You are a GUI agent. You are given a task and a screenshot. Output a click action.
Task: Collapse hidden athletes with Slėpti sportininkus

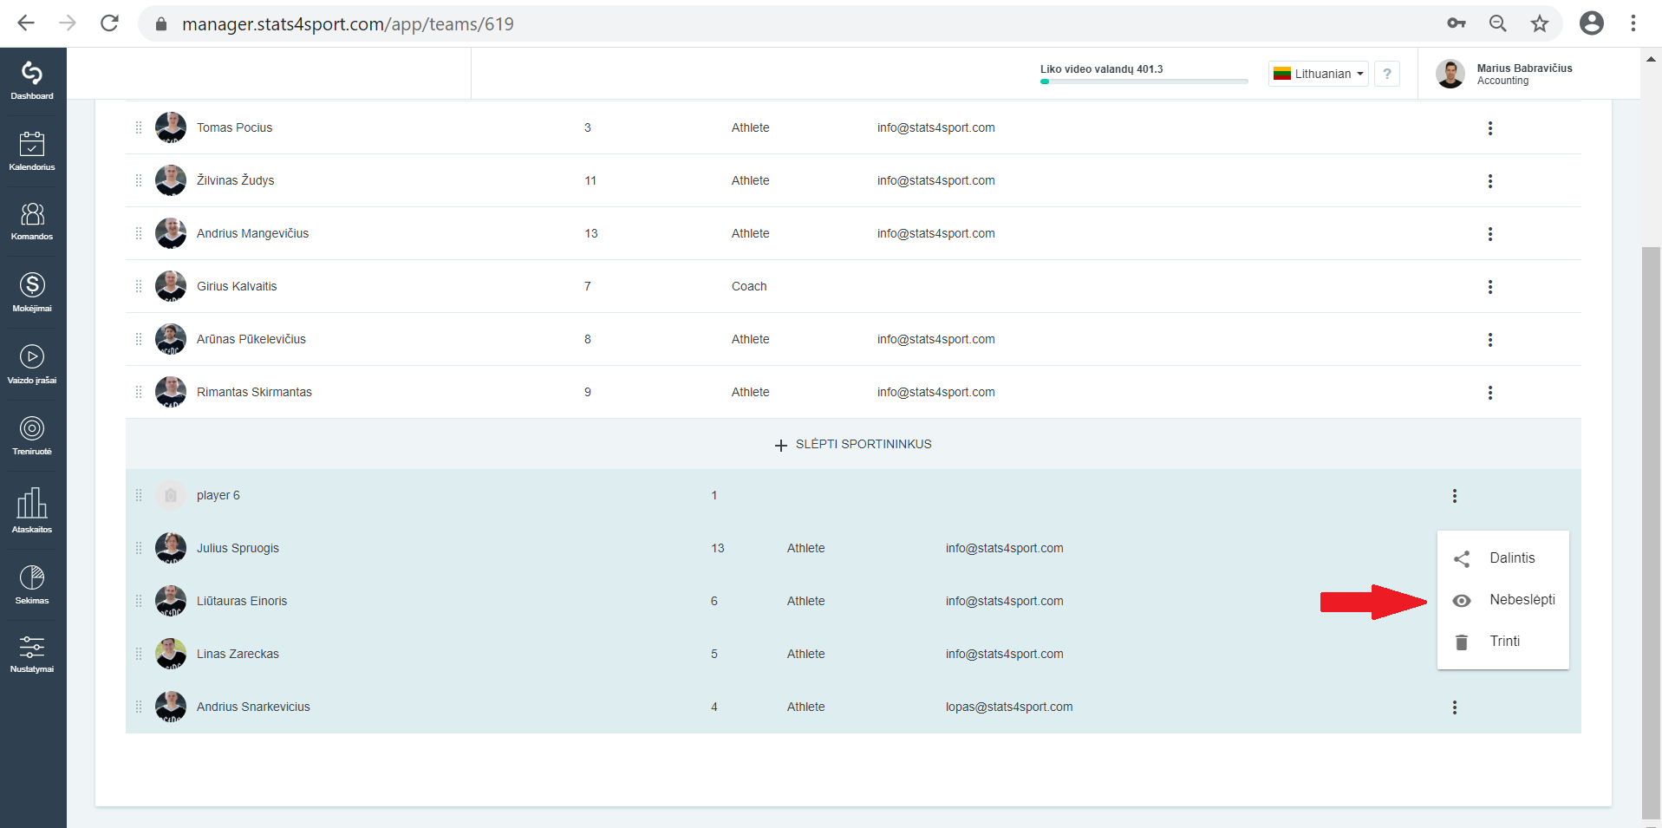[853, 444]
